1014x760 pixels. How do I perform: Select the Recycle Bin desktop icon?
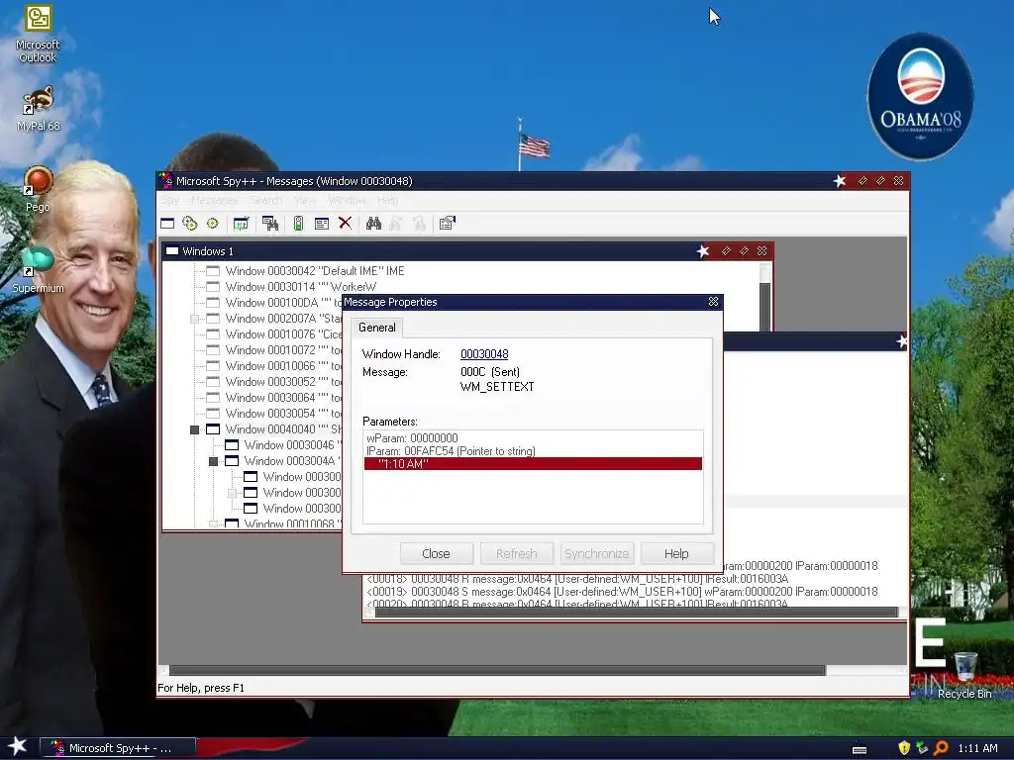click(964, 676)
